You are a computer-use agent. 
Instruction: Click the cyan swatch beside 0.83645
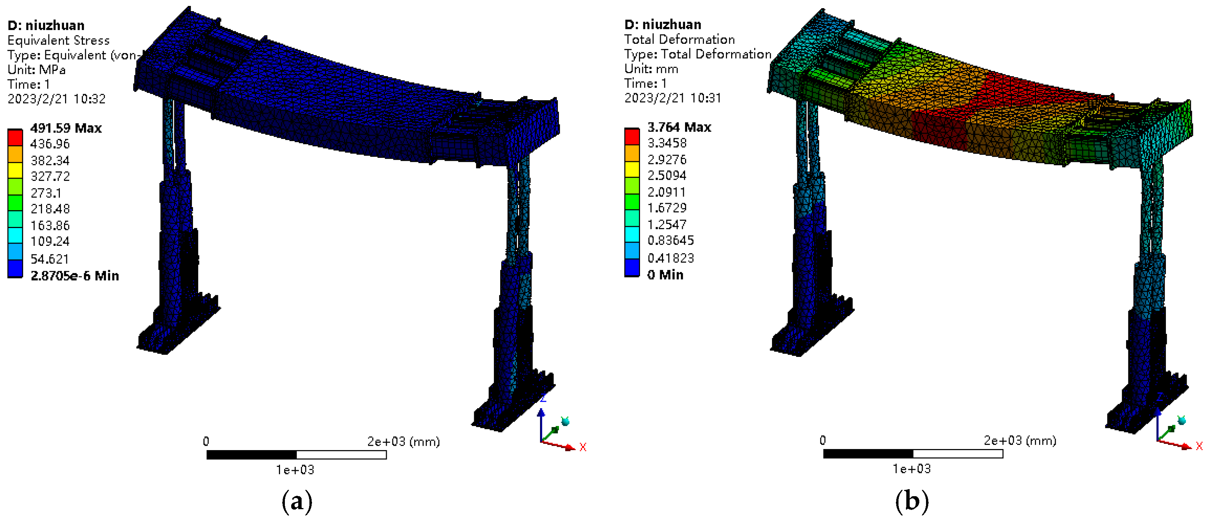pyautogui.click(x=631, y=234)
